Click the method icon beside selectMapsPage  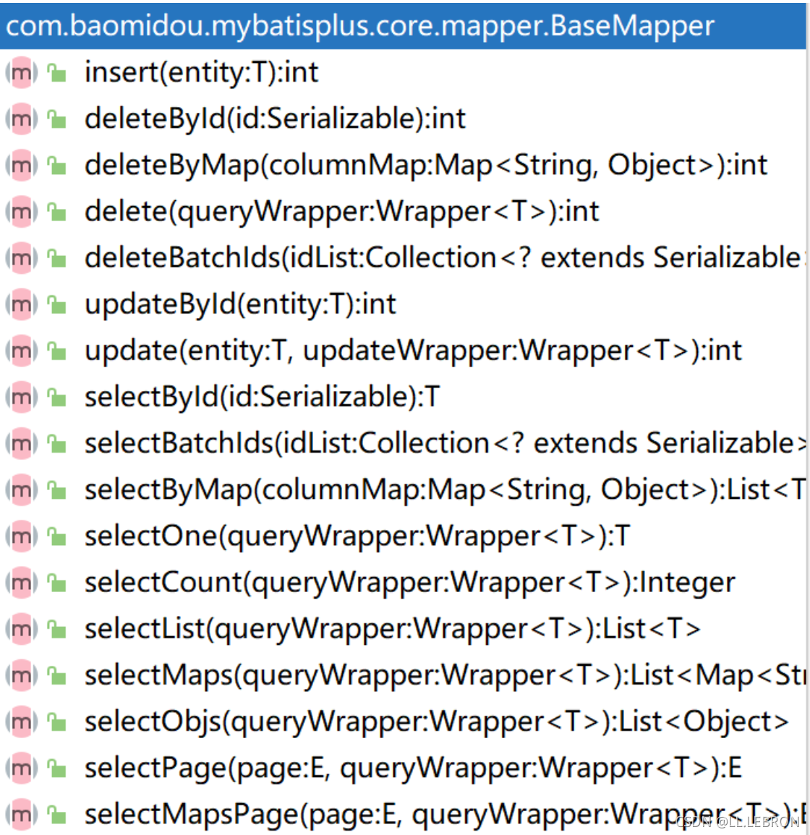[21, 814]
